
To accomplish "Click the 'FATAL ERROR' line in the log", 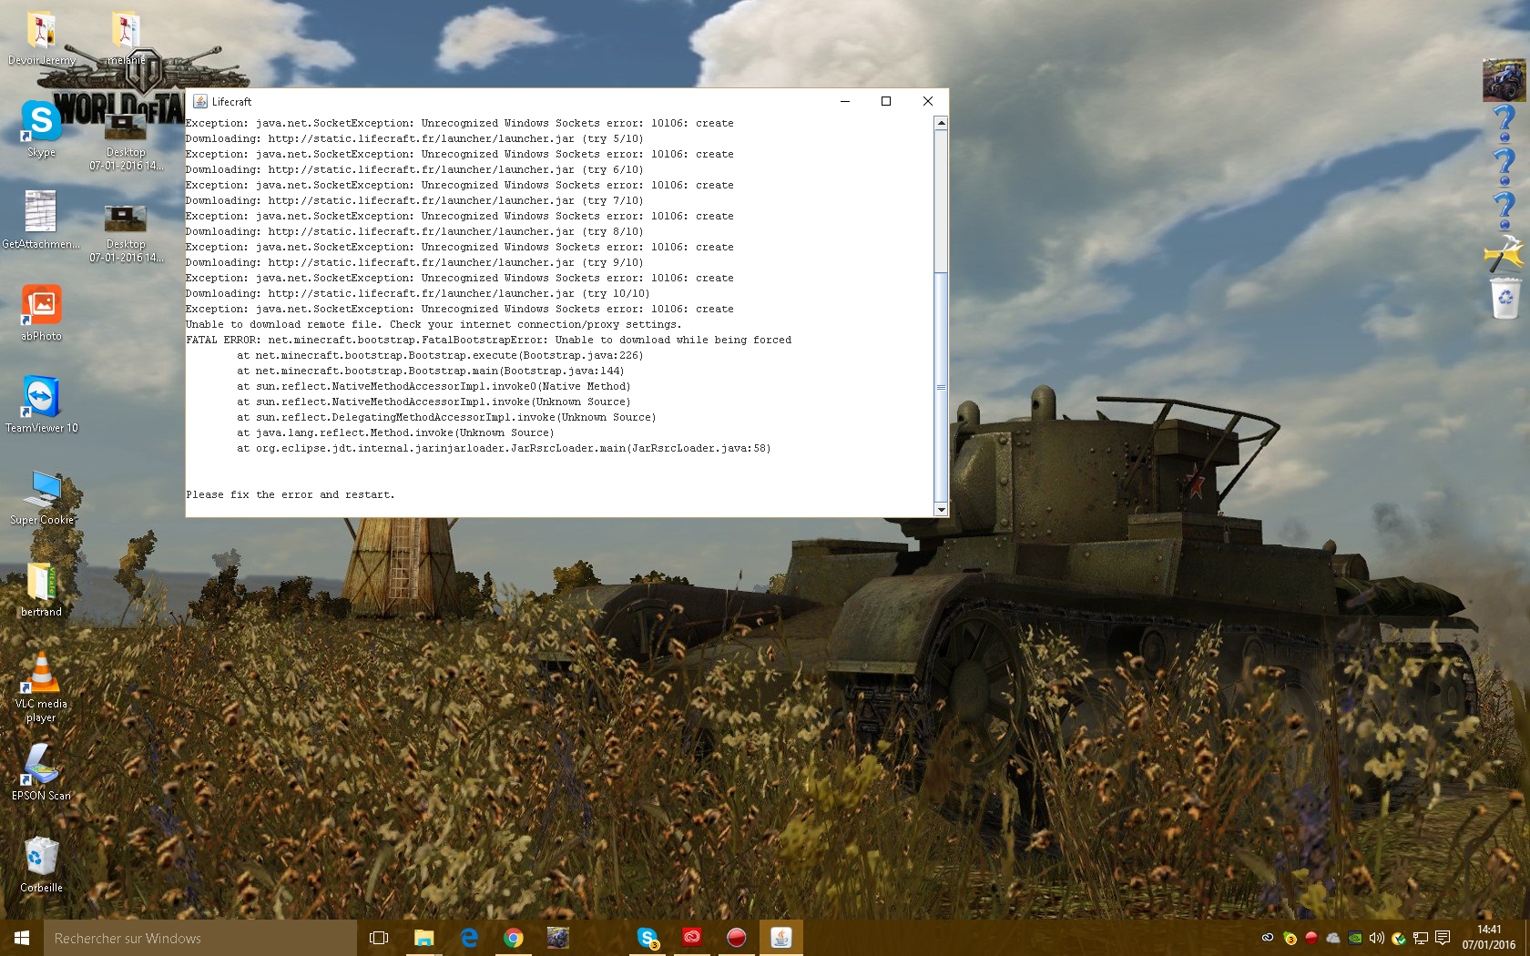I will 488,340.
